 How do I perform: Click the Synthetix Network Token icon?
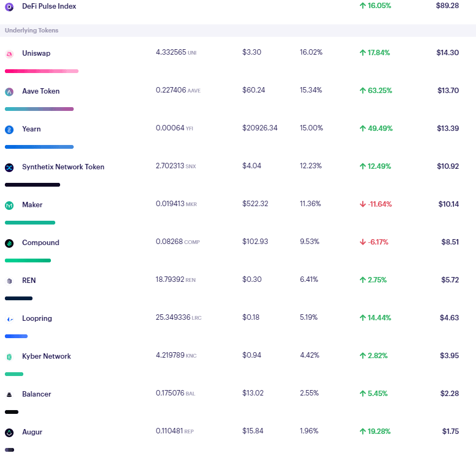[9, 167]
